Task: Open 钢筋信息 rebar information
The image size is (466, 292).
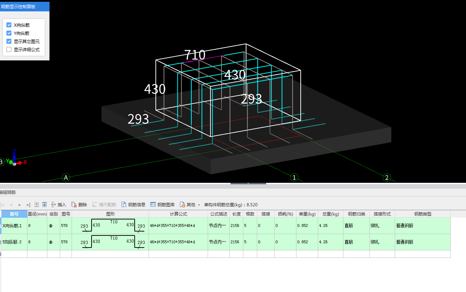Action: point(133,205)
